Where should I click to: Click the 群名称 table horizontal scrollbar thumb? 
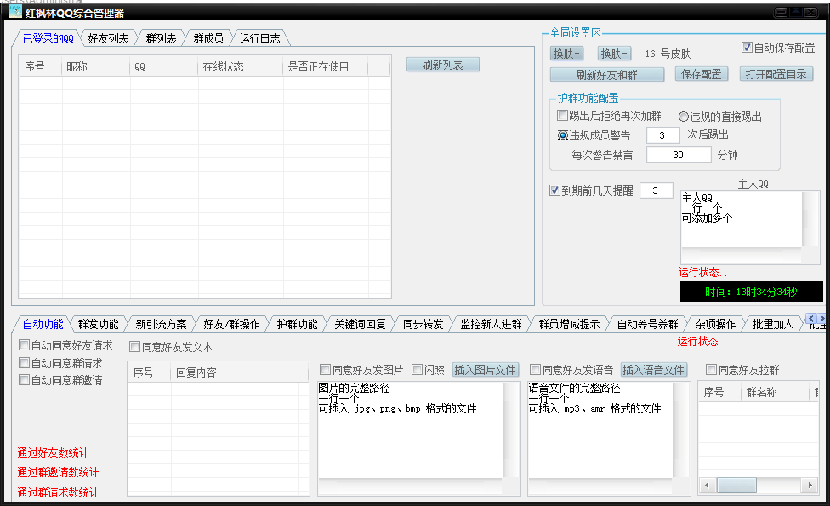point(736,485)
